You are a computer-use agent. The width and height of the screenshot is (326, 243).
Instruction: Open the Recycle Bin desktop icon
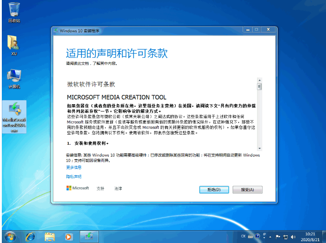[14, 11]
